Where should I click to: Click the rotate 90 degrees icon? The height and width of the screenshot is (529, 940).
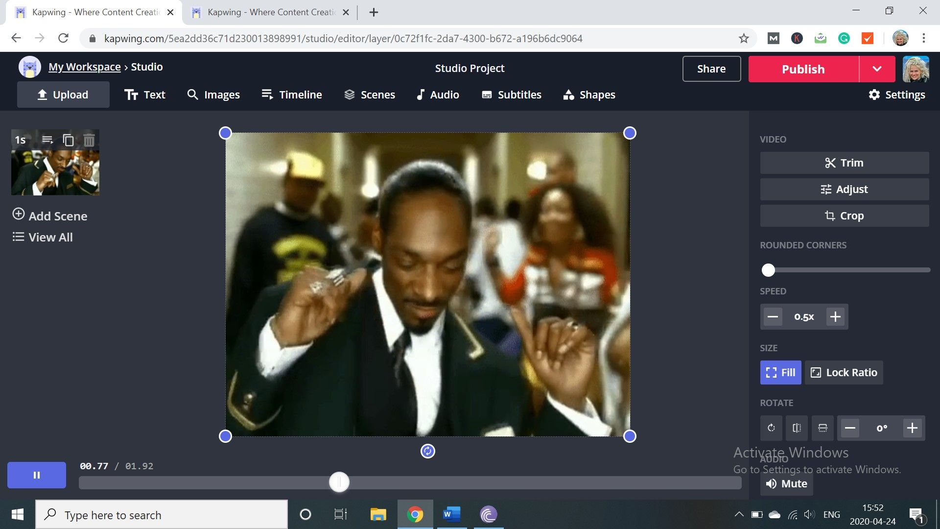[771, 428]
